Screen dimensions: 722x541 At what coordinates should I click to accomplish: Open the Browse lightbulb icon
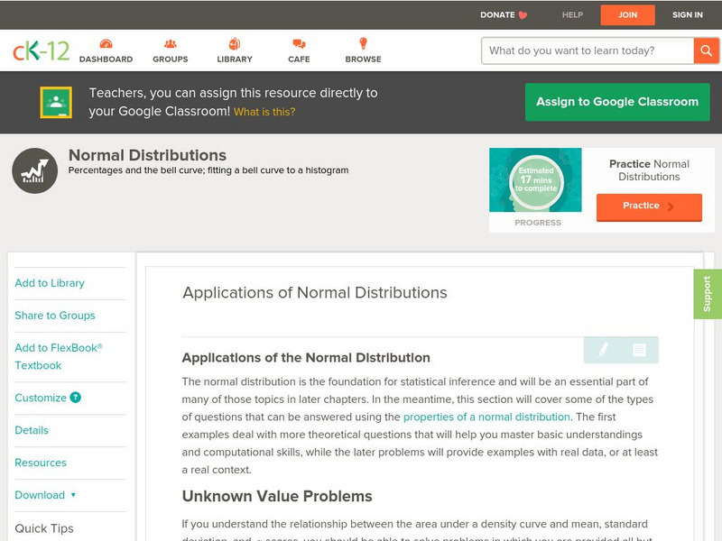click(x=363, y=44)
